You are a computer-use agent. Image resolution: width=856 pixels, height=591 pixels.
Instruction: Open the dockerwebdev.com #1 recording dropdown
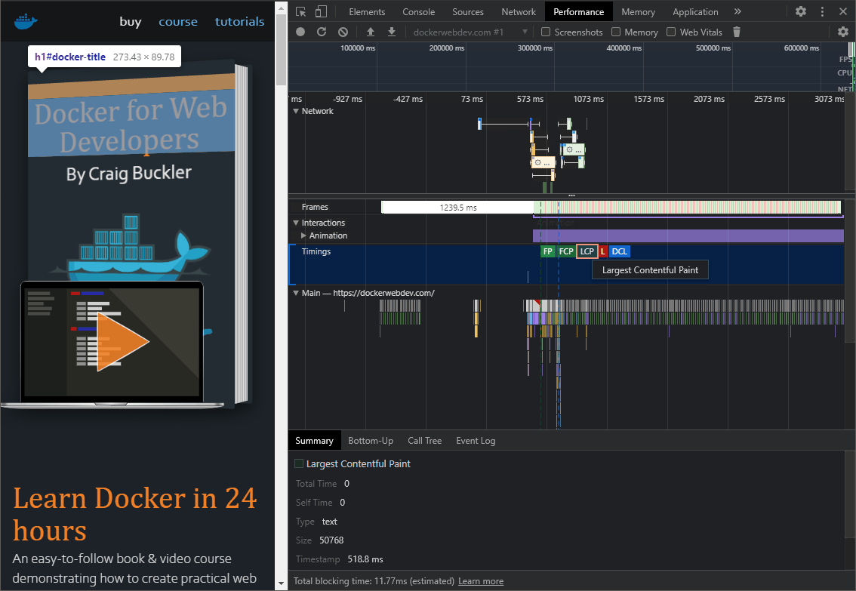[x=470, y=32]
